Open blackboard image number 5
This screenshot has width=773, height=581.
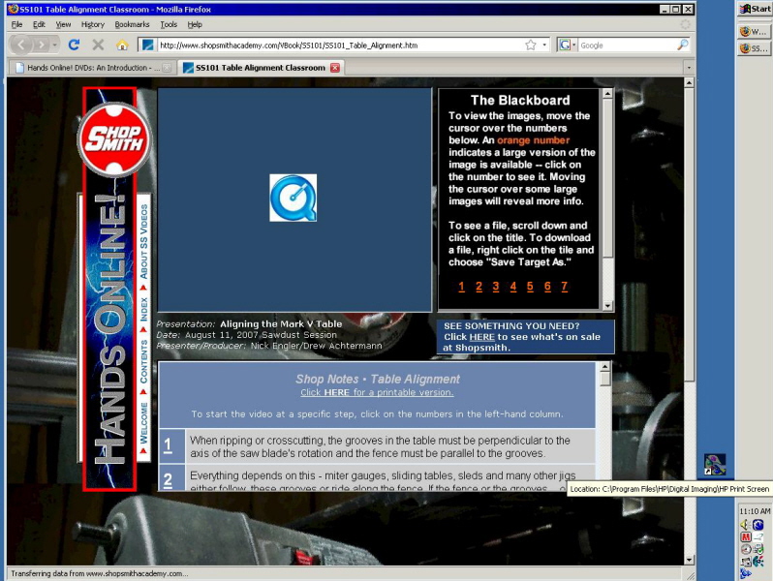[x=530, y=287]
